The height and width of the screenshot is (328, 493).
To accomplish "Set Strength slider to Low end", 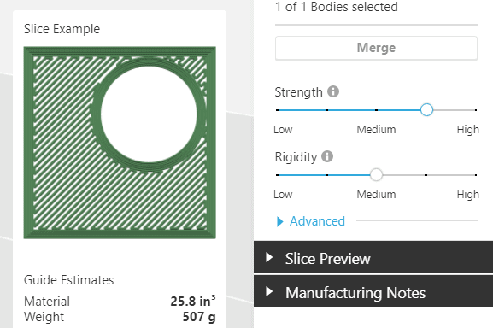I will [277, 110].
